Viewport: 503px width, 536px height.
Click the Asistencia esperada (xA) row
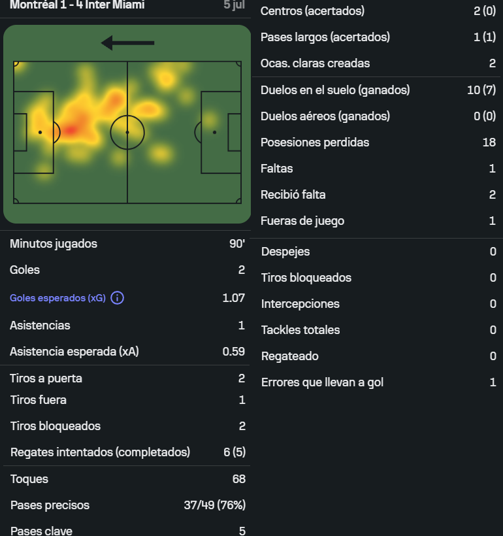[127, 352]
